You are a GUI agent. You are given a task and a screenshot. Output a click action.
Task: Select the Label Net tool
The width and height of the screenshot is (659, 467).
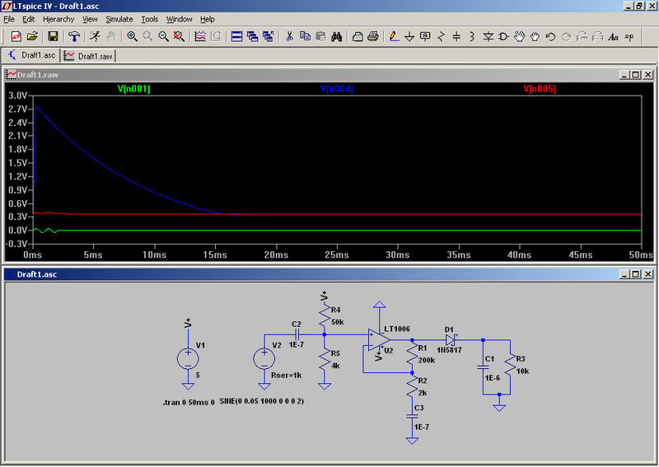pyautogui.click(x=425, y=36)
